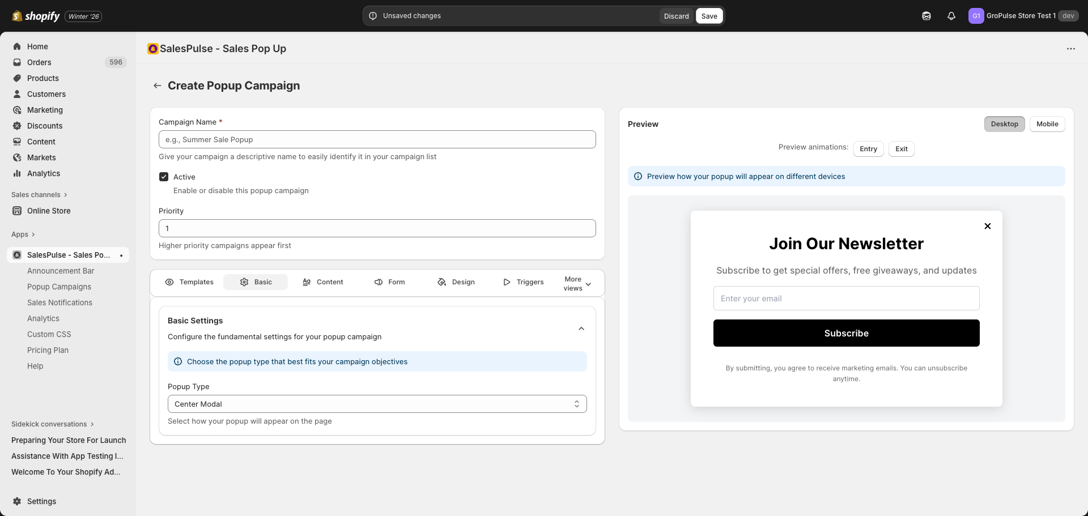Click the Campaign Name input field
The height and width of the screenshot is (516, 1088).
377,139
